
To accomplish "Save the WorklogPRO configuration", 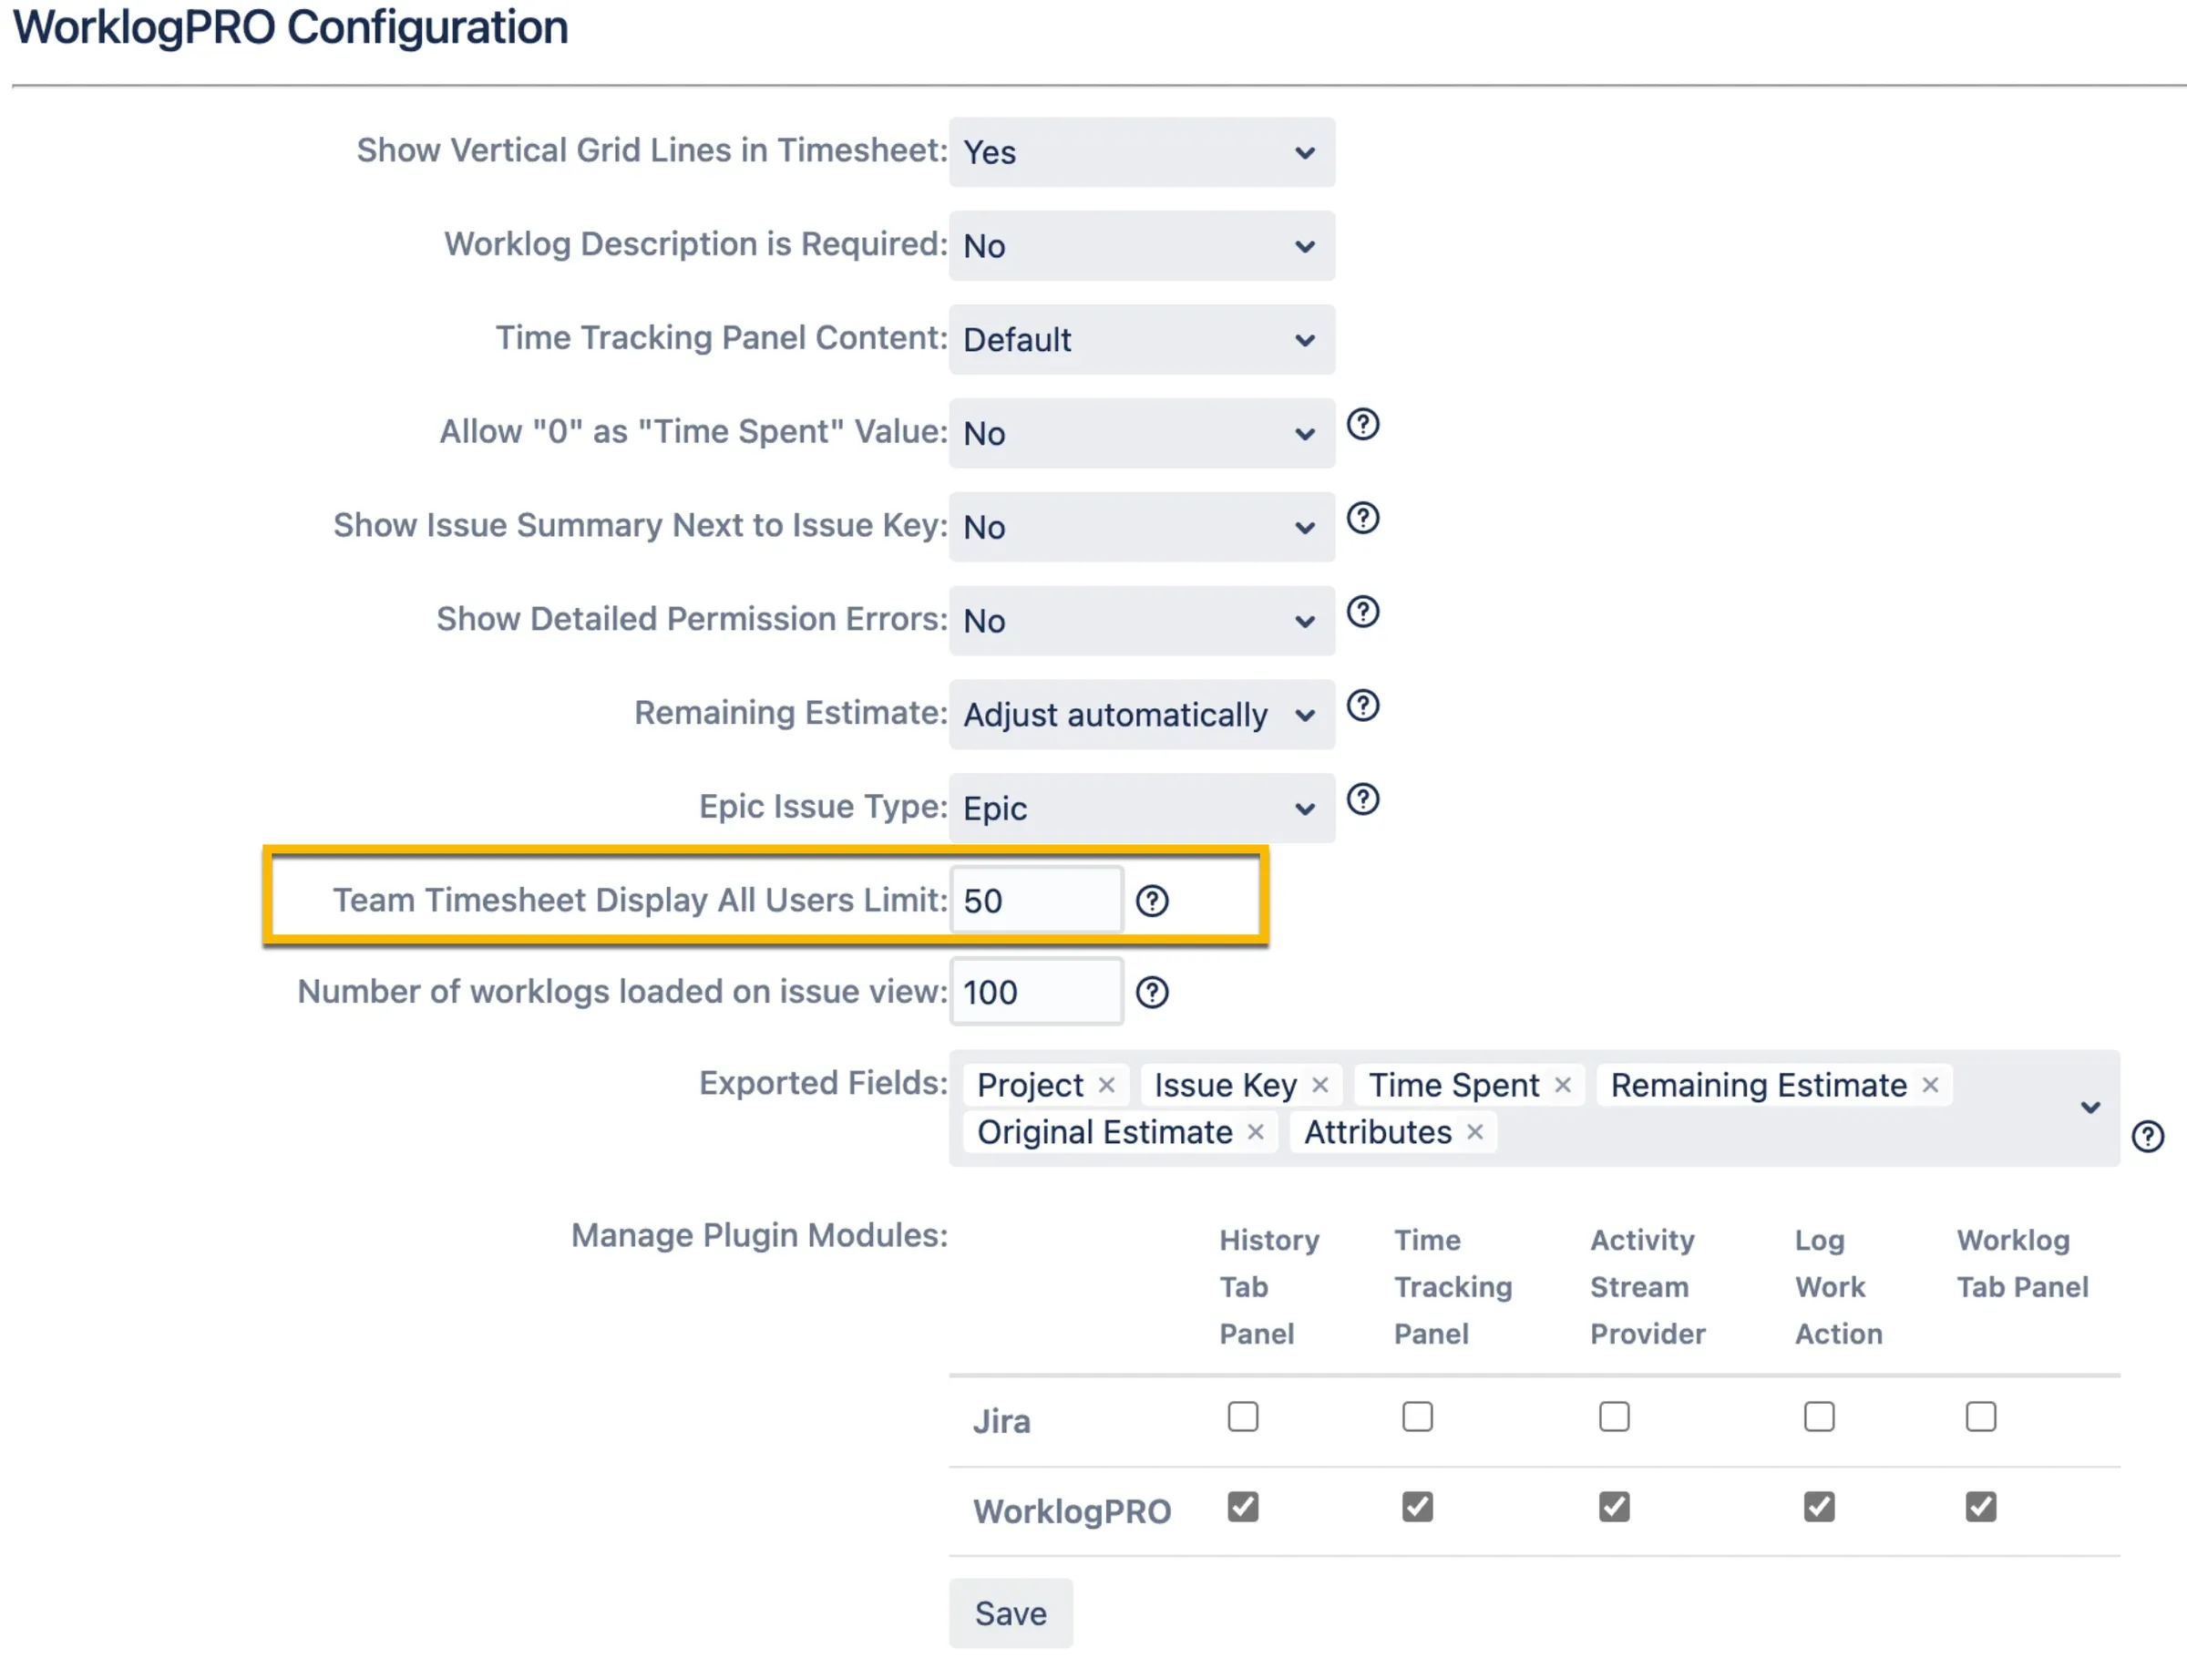I will click(x=1011, y=1613).
